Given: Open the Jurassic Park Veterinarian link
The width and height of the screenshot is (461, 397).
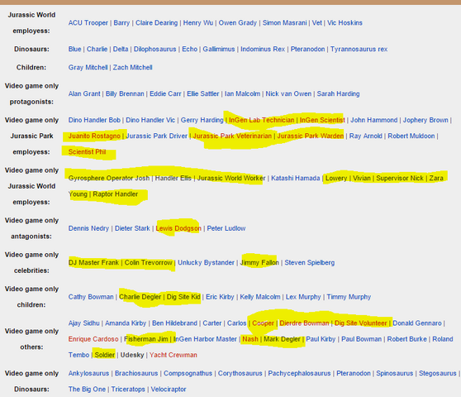Looking at the screenshot, I should coord(232,136).
